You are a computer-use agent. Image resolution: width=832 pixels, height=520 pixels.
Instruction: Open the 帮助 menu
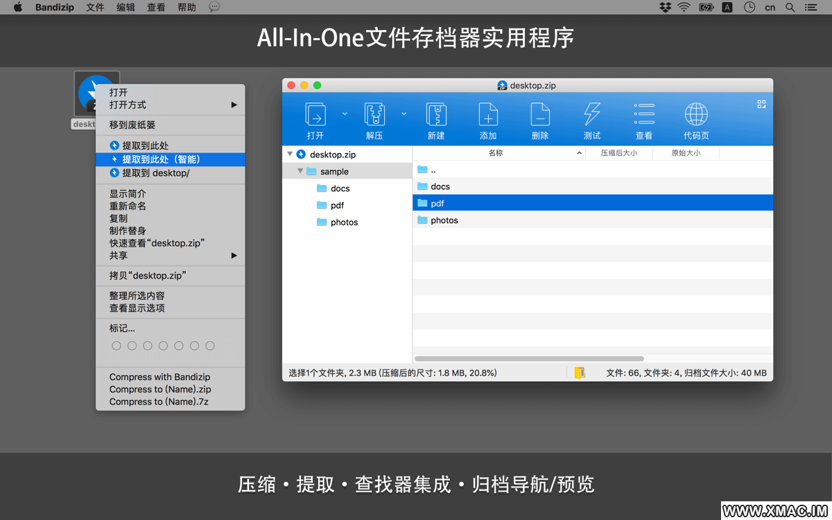187,7
